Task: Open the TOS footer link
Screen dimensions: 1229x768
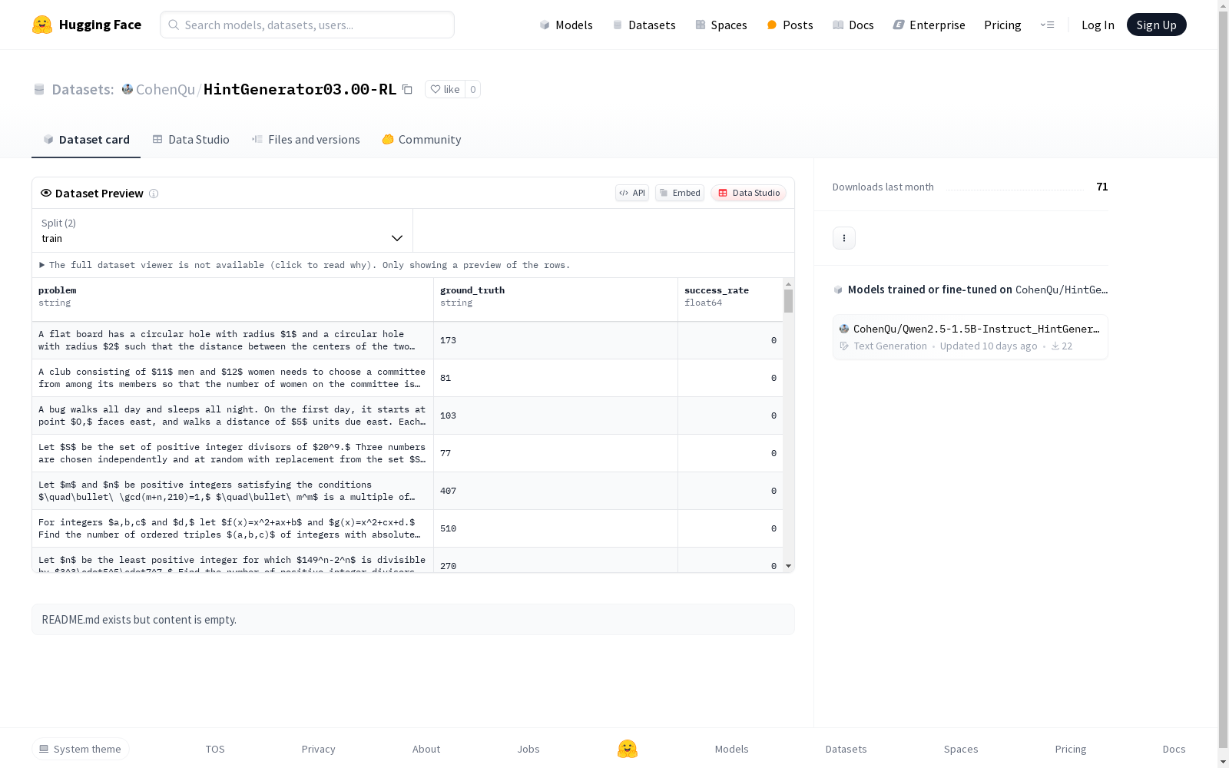Action: [x=215, y=749]
